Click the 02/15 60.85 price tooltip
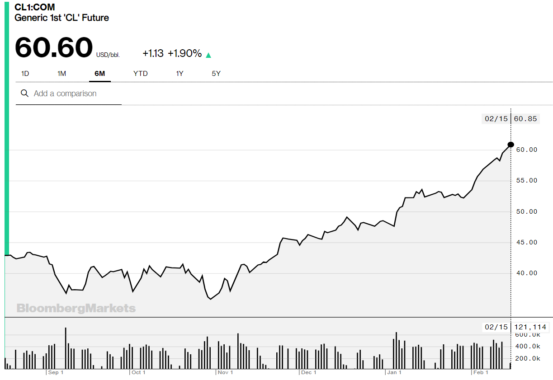Image resolution: width=553 pixels, height=380 pixels. 511,119
